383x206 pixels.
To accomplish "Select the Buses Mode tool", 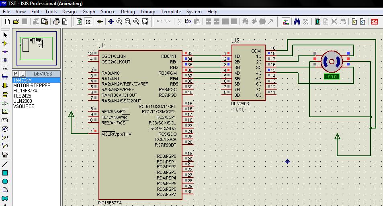I will coord(5,77).
